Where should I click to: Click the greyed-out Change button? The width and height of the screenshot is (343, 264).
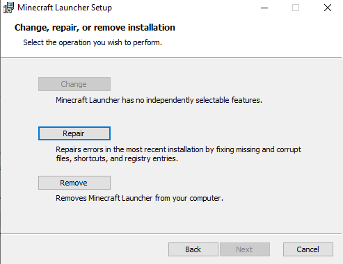click(x=74, y=84)
